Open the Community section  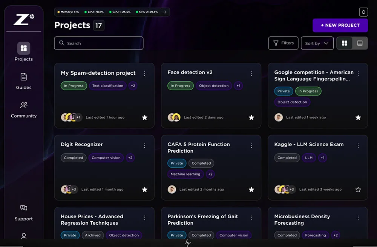(24, 109)
